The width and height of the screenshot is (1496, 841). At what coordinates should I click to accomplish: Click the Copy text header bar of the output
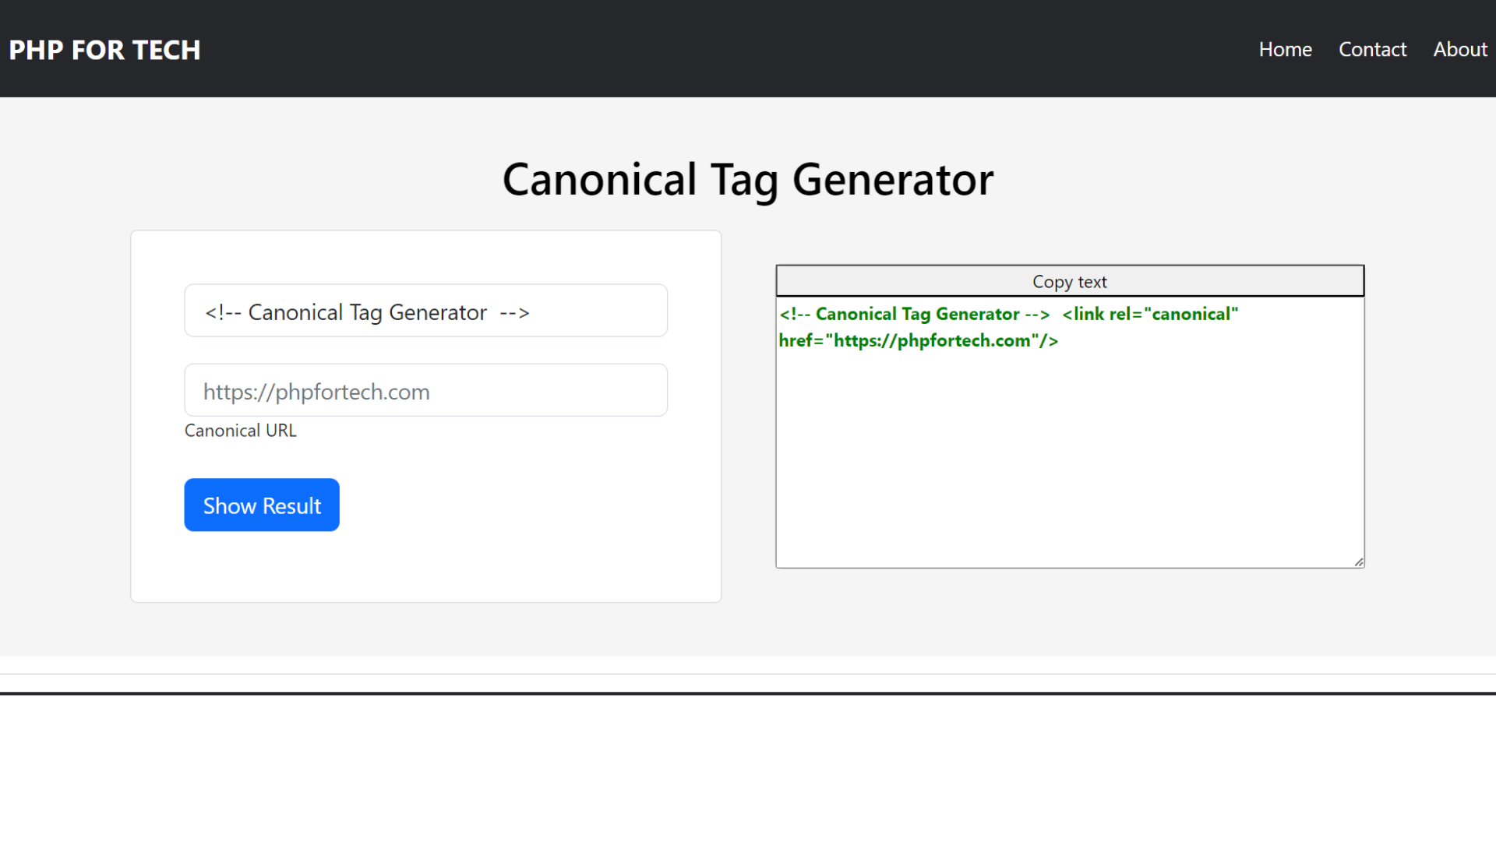click(x=1069, y=281)
